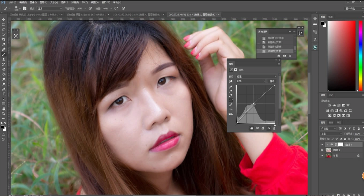This screenshot has height=196, width=364.
Task: Switch to the 通道 tab in layers panel
Action: pyautogui.click(x=331, y=123)
